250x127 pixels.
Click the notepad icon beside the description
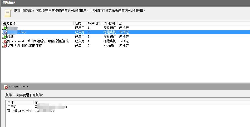click(8, 13)
